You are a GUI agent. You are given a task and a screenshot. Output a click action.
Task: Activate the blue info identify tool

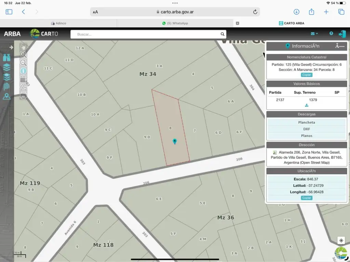pos(23,71)
